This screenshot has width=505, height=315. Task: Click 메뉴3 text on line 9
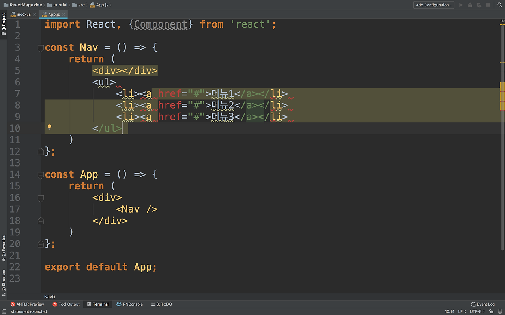tap(223, 117)
